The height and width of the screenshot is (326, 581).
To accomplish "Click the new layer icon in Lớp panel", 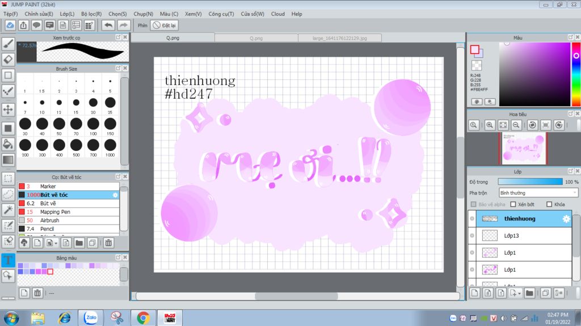I will [x=474, y=293].
